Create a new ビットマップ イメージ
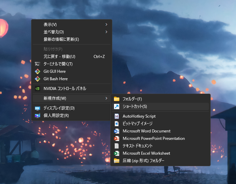Viewport: 236px width, 184px height. (161, 124)
